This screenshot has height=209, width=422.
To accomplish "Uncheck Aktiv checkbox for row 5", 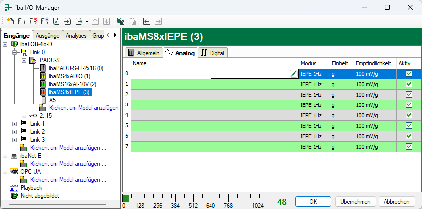I will [409, 125].
